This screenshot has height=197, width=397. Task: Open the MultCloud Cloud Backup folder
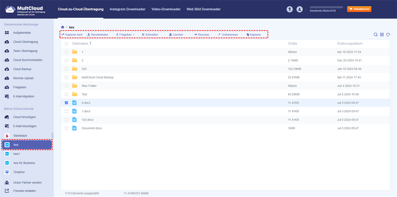(x=98, y=77)
